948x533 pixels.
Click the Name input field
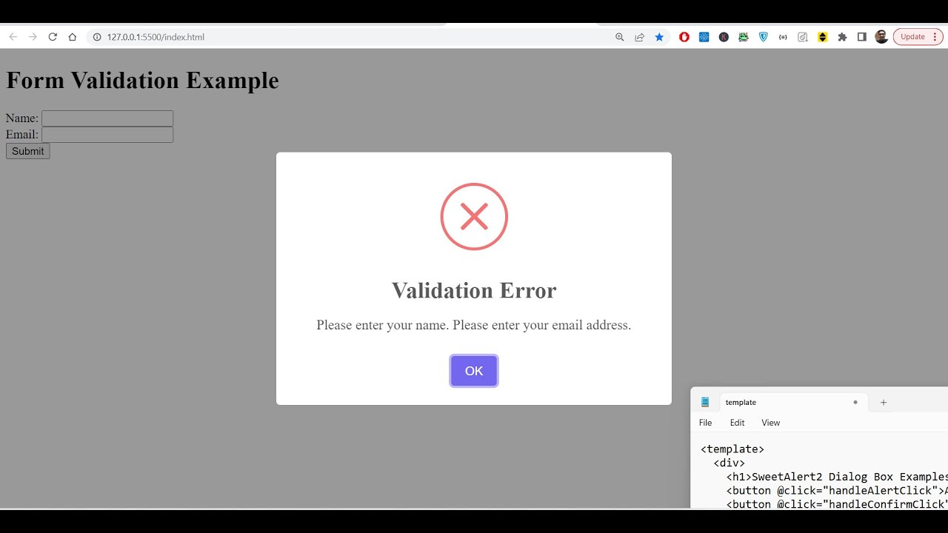(107, 118)
